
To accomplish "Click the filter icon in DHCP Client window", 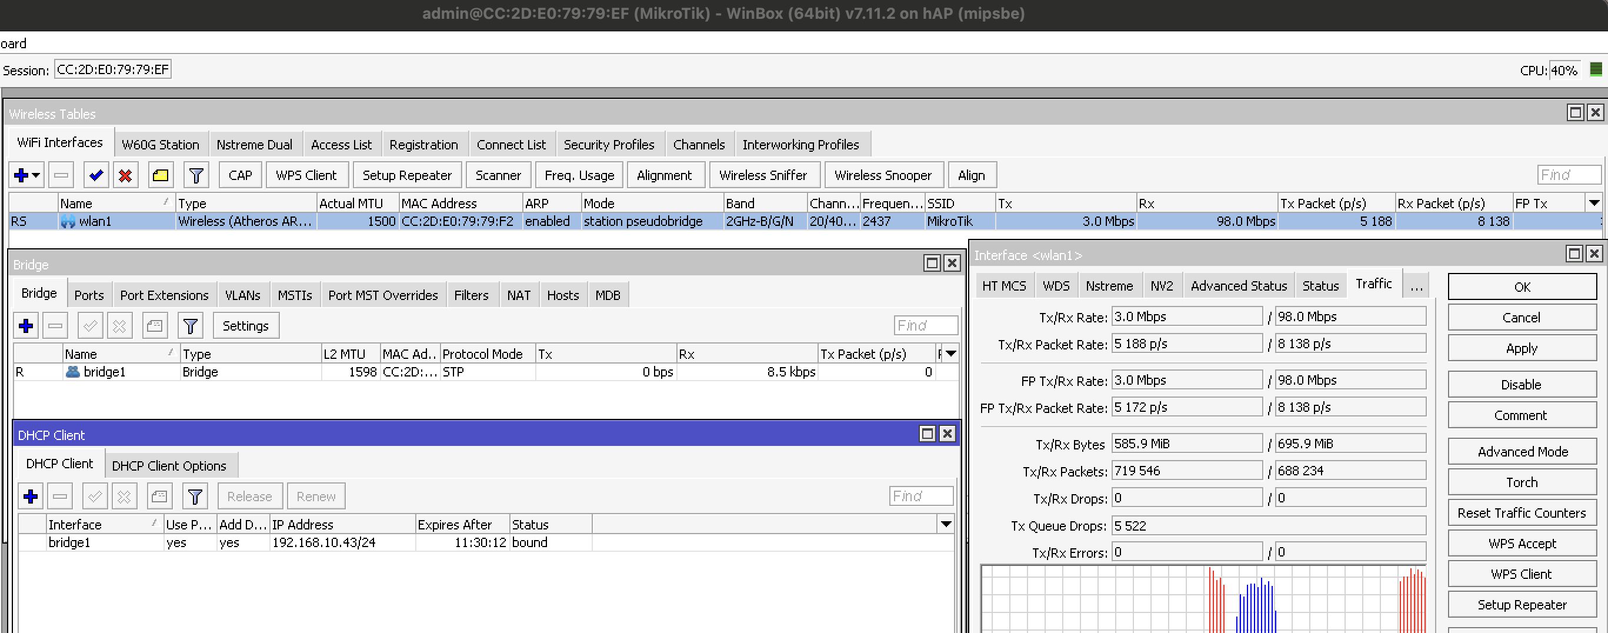I will point(195,497).
